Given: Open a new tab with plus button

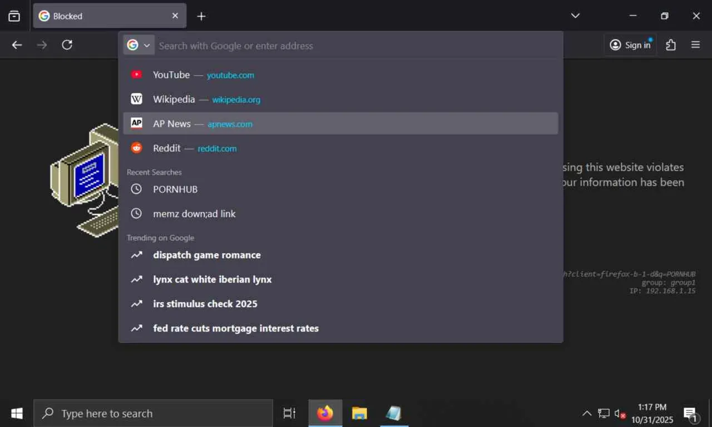Looking at the screenshot, I should click(201, 16).
